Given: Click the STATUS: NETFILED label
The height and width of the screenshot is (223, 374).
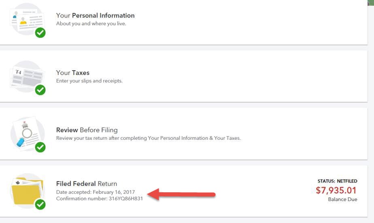Looking at the screenshot, I should (x=337, y=181).
